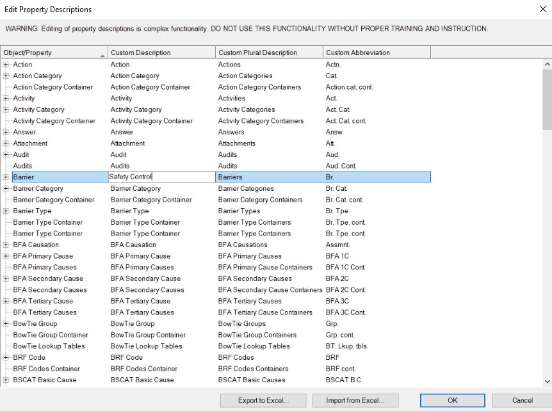Screen dimensions: 552x411
Task: Click the Custom Plural Description column header
Action: [x=269, y=52]
